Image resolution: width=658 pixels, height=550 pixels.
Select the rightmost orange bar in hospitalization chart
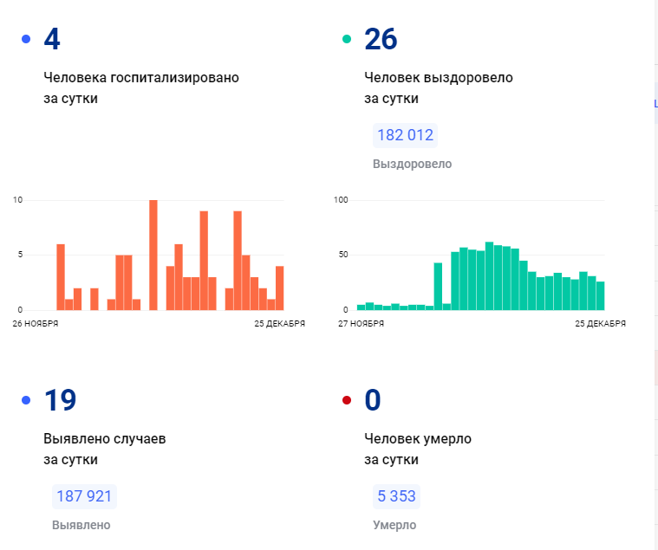[279, 288]
